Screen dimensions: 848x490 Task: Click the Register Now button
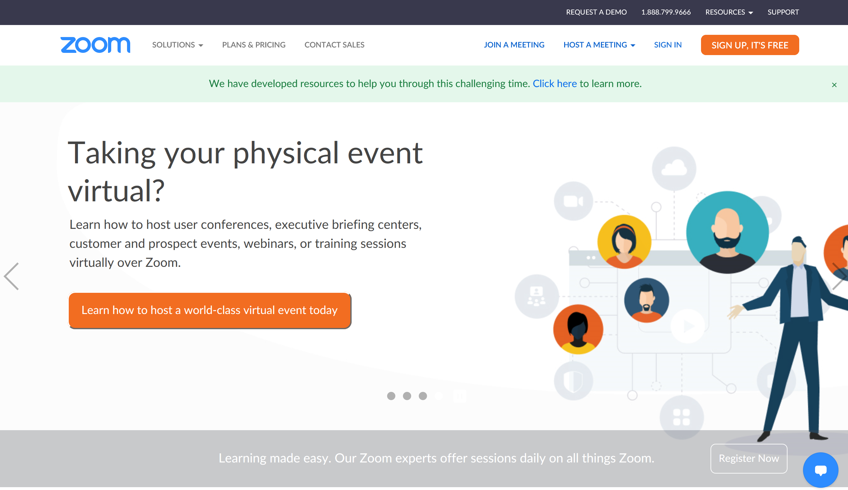pos(749,458)
